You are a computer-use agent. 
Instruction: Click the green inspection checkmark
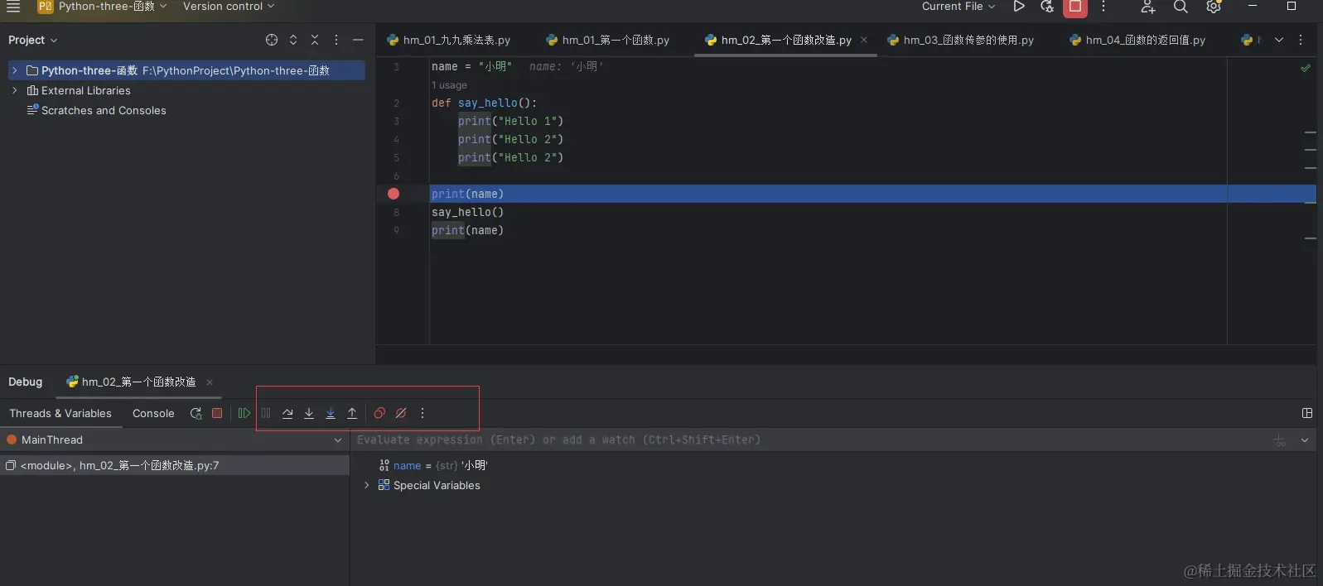pyautogui.click(x=1306, y=68)
